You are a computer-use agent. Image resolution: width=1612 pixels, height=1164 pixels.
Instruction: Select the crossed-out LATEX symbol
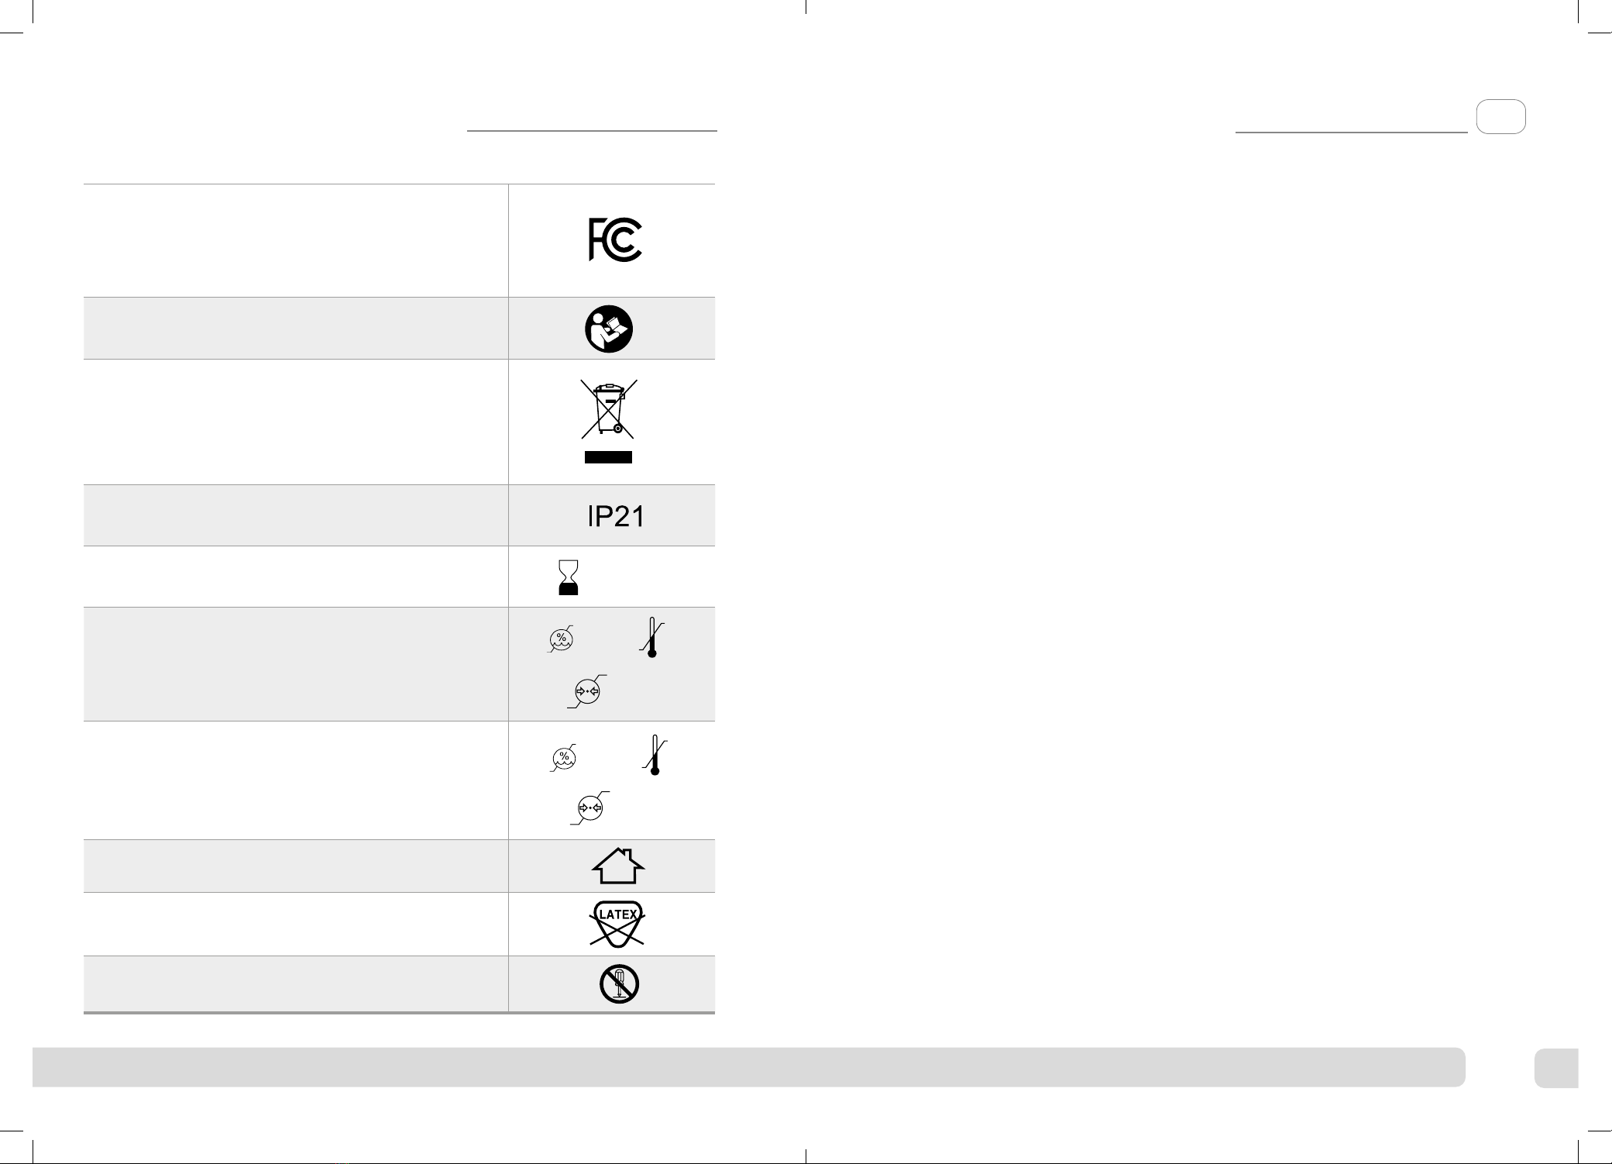pos(618,924)
